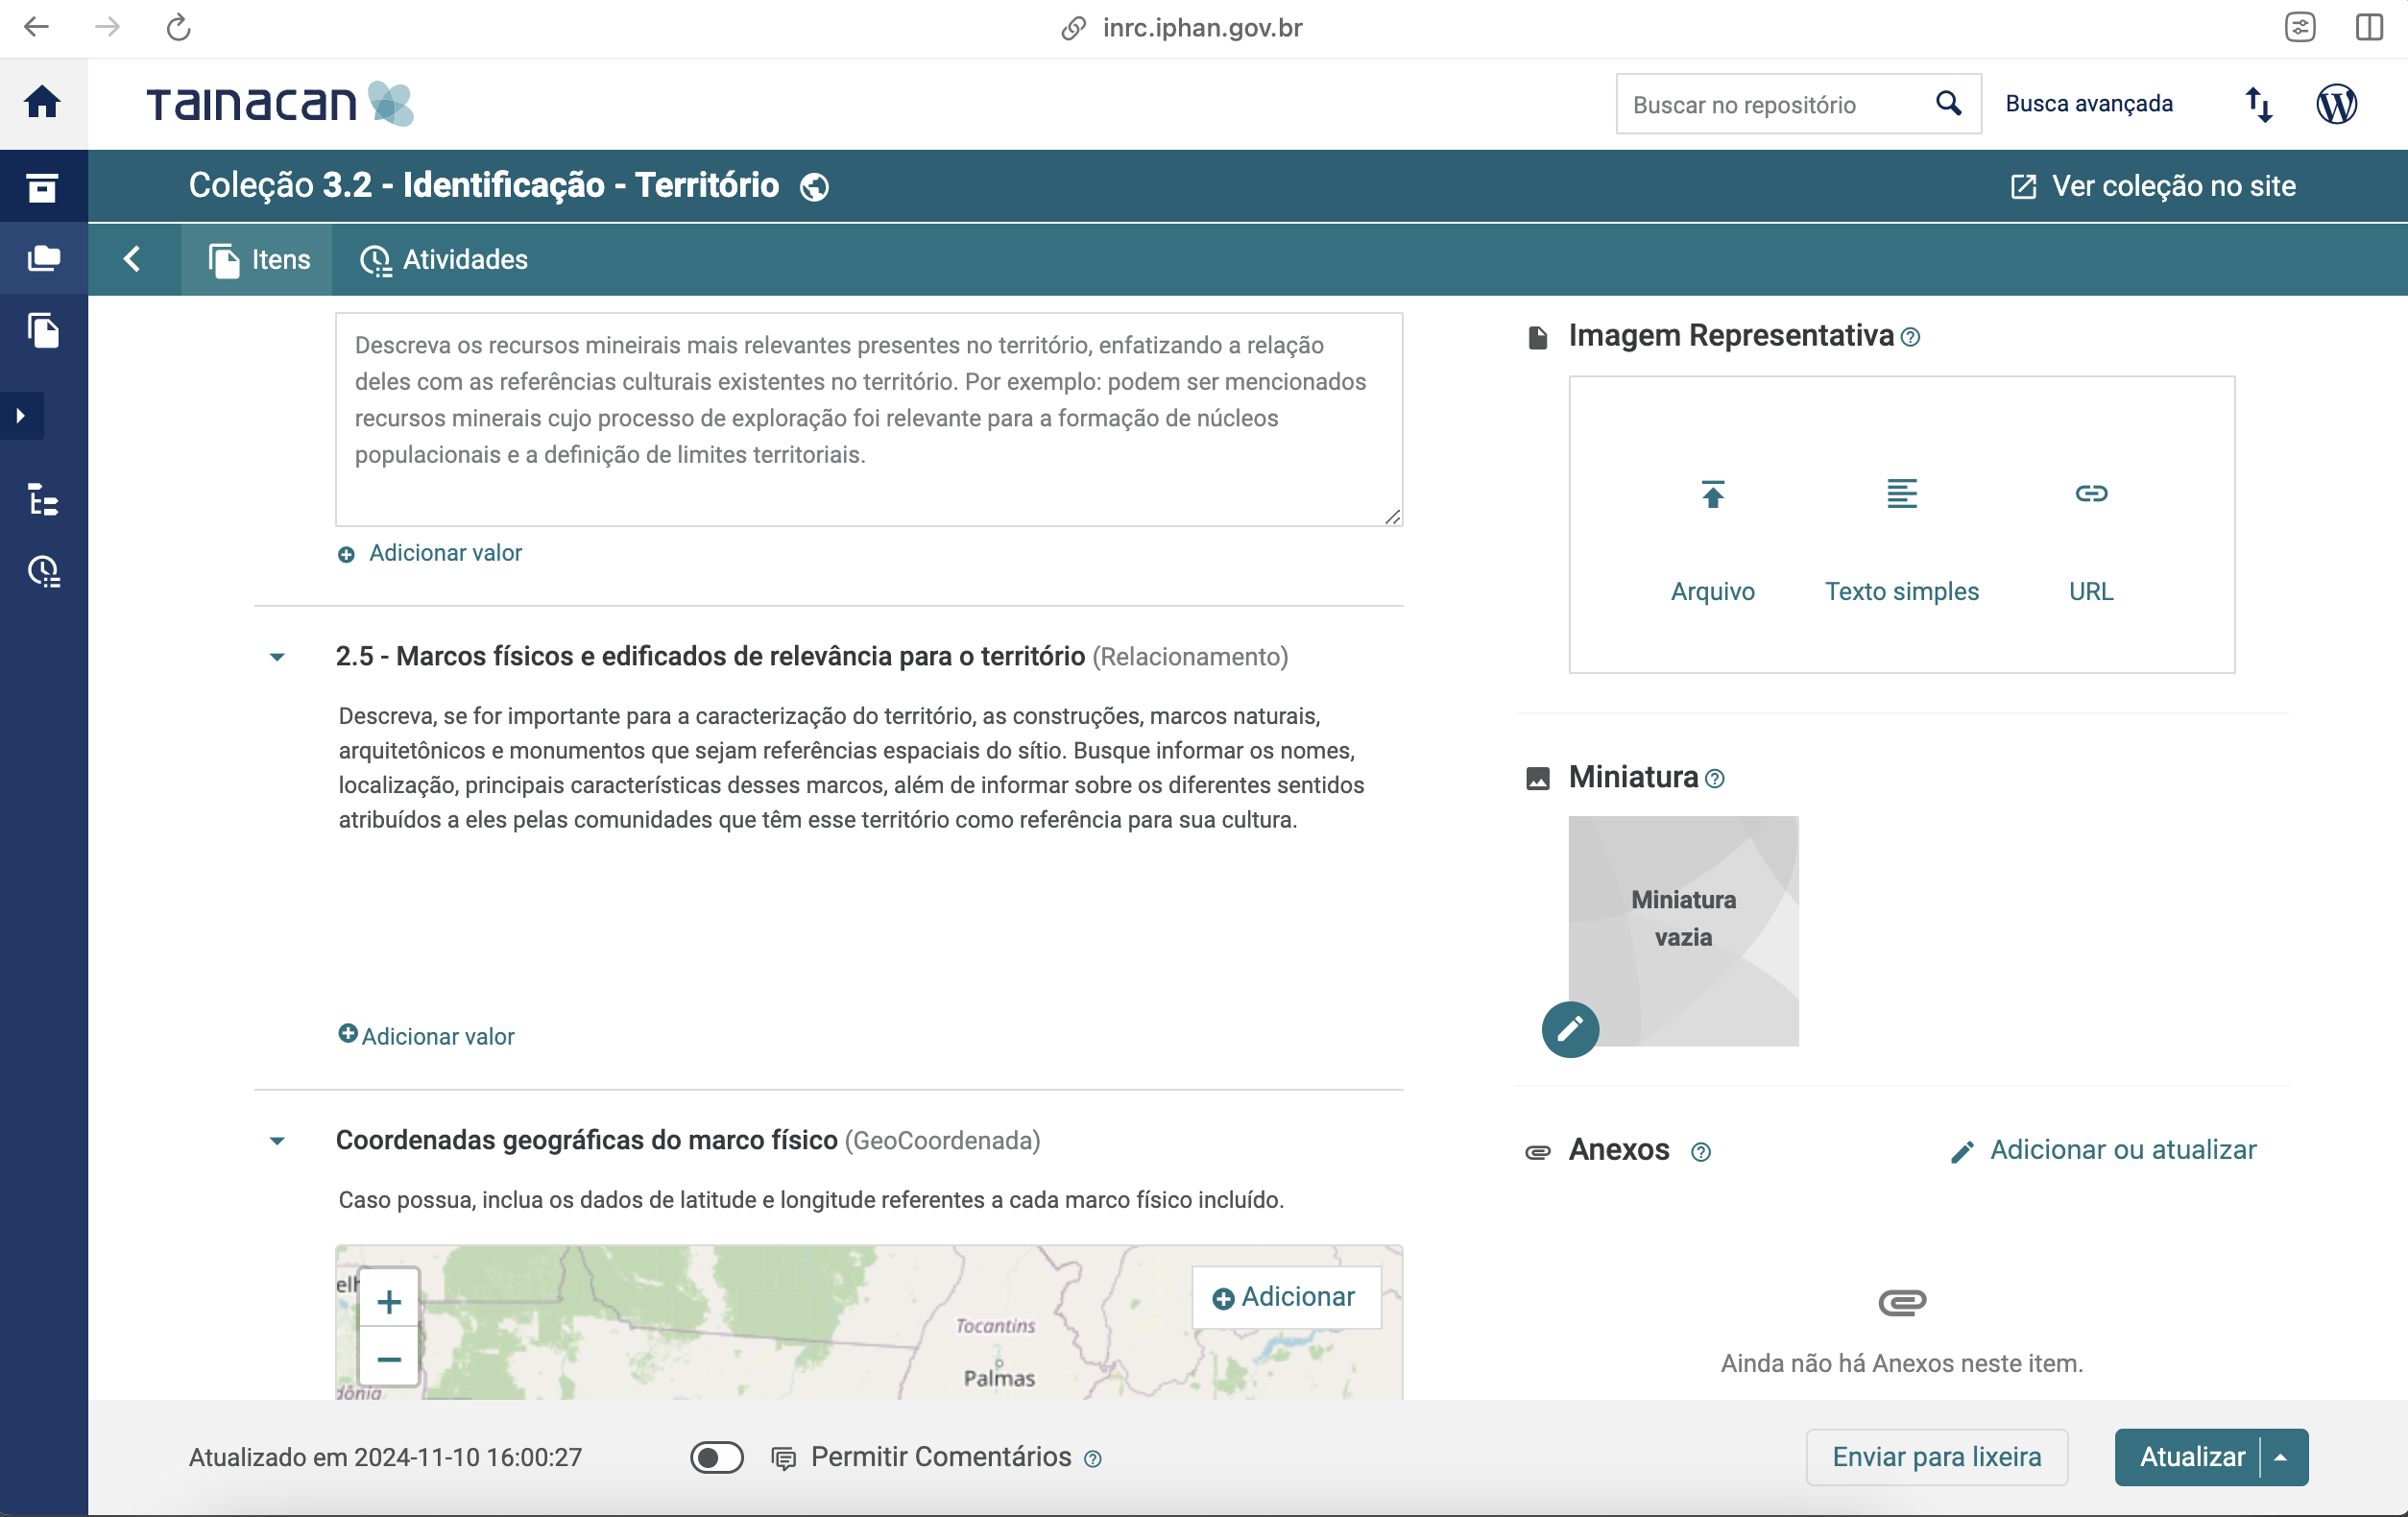Click the magnifier search icon
The width and height of the screenshot is (2408, 1517).
(x=1948, y=103)
